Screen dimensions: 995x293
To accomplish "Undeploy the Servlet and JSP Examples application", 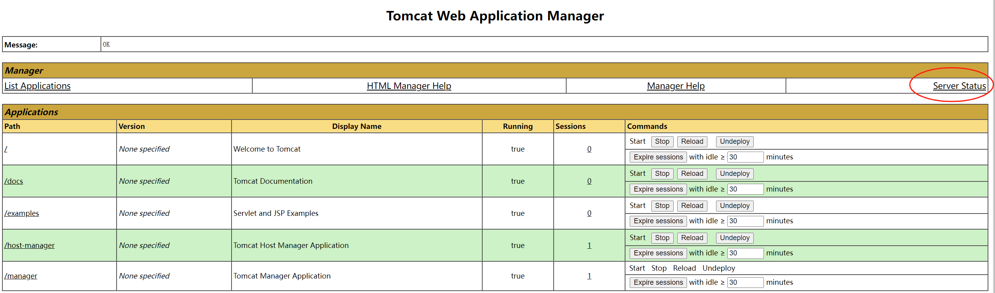I will click(x=734, y=206).
